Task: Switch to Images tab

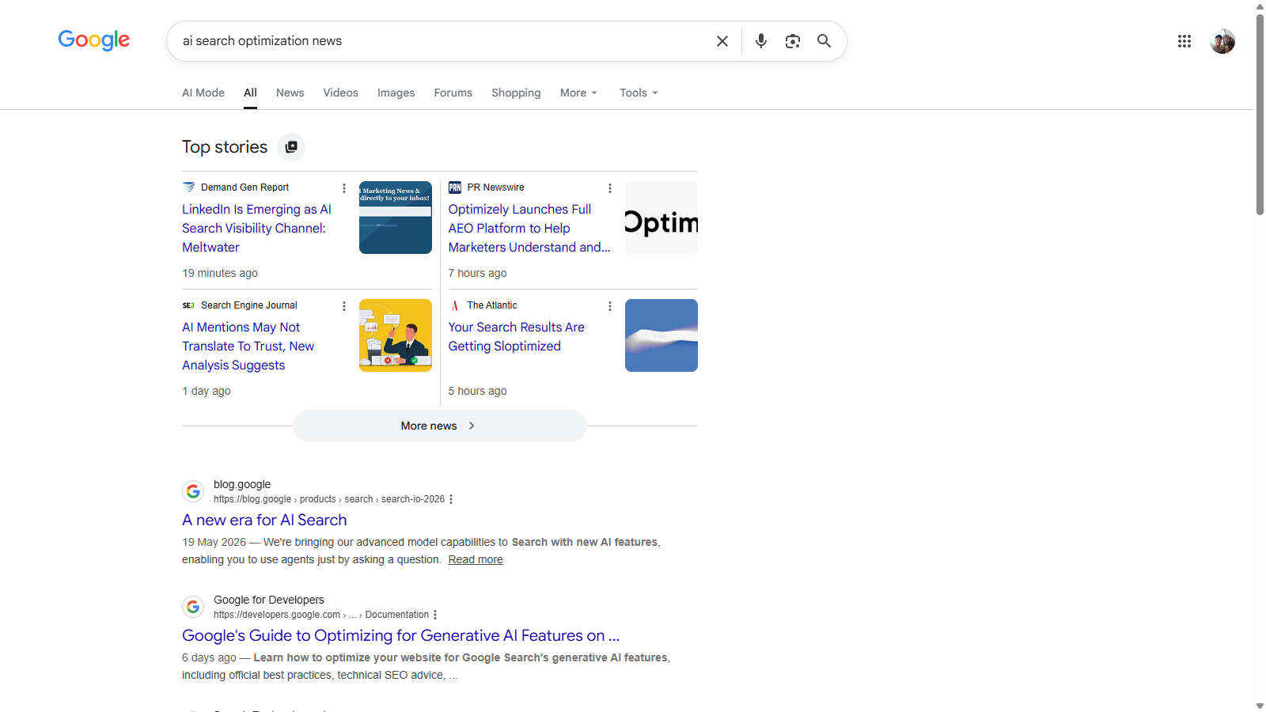Action: [396, 93]
